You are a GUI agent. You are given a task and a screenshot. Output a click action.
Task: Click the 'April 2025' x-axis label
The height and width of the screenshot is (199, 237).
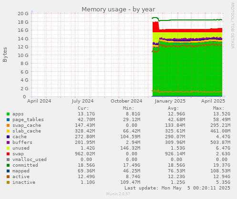click(213, 101)
